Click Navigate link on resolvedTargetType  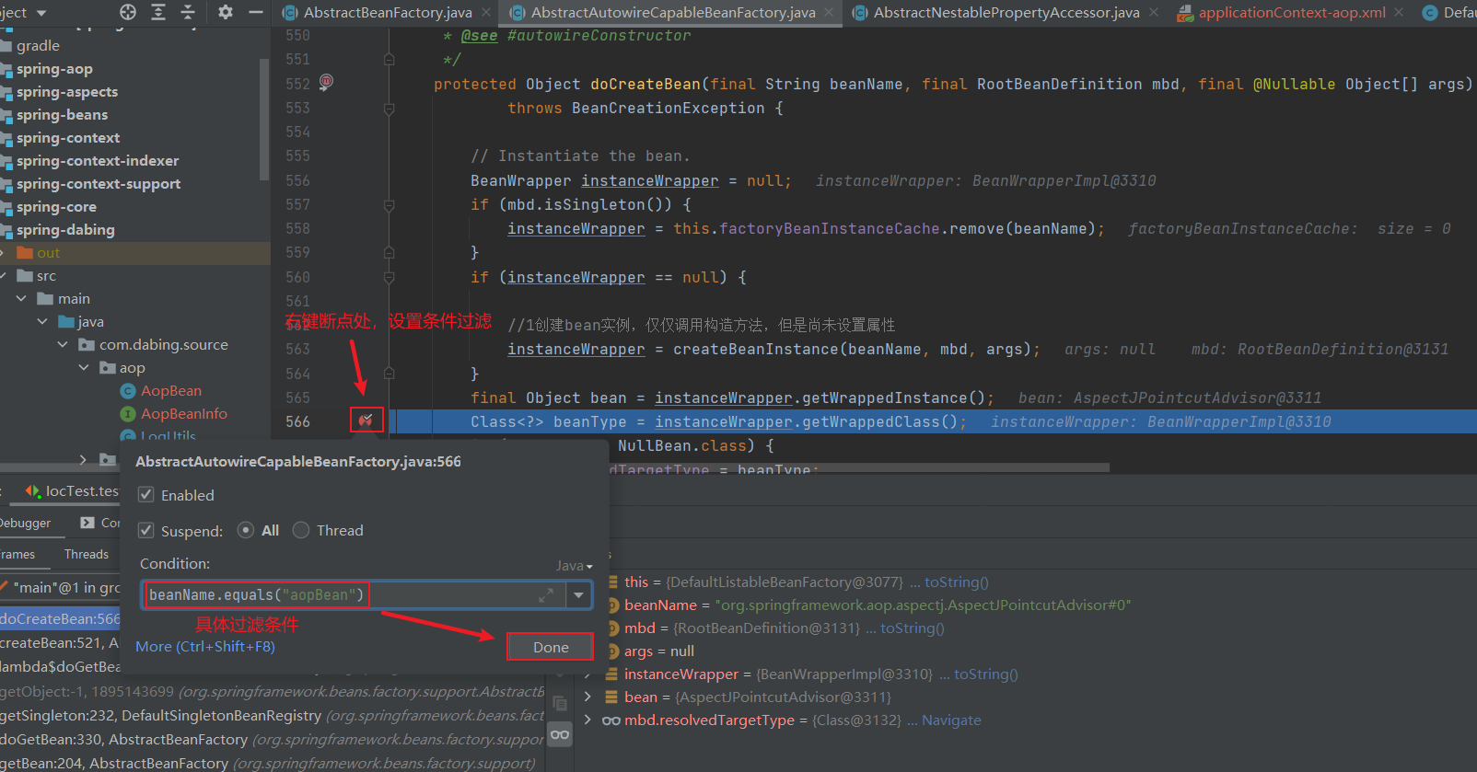[x=951, y=720]
